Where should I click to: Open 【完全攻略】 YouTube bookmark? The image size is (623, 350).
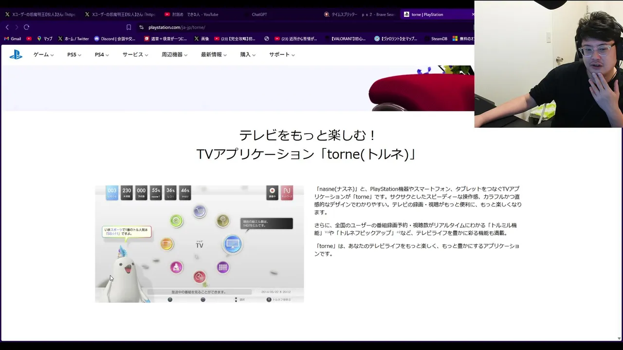coord(235,39)
